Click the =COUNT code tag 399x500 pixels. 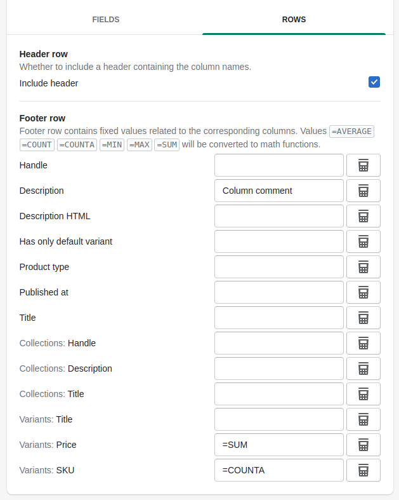click(x=37, y=145)
